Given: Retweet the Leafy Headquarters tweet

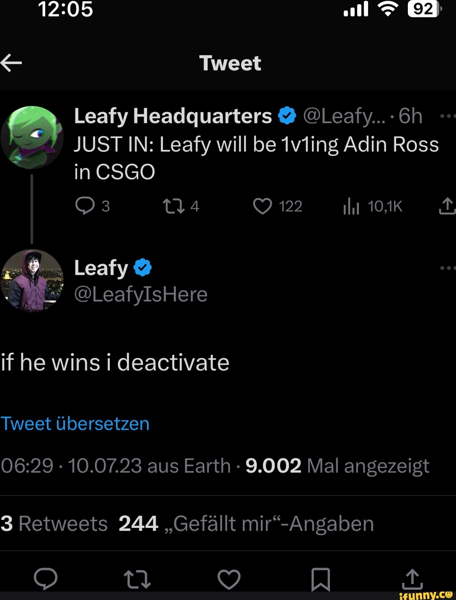Looking at the screenshot, I should 174,206.
